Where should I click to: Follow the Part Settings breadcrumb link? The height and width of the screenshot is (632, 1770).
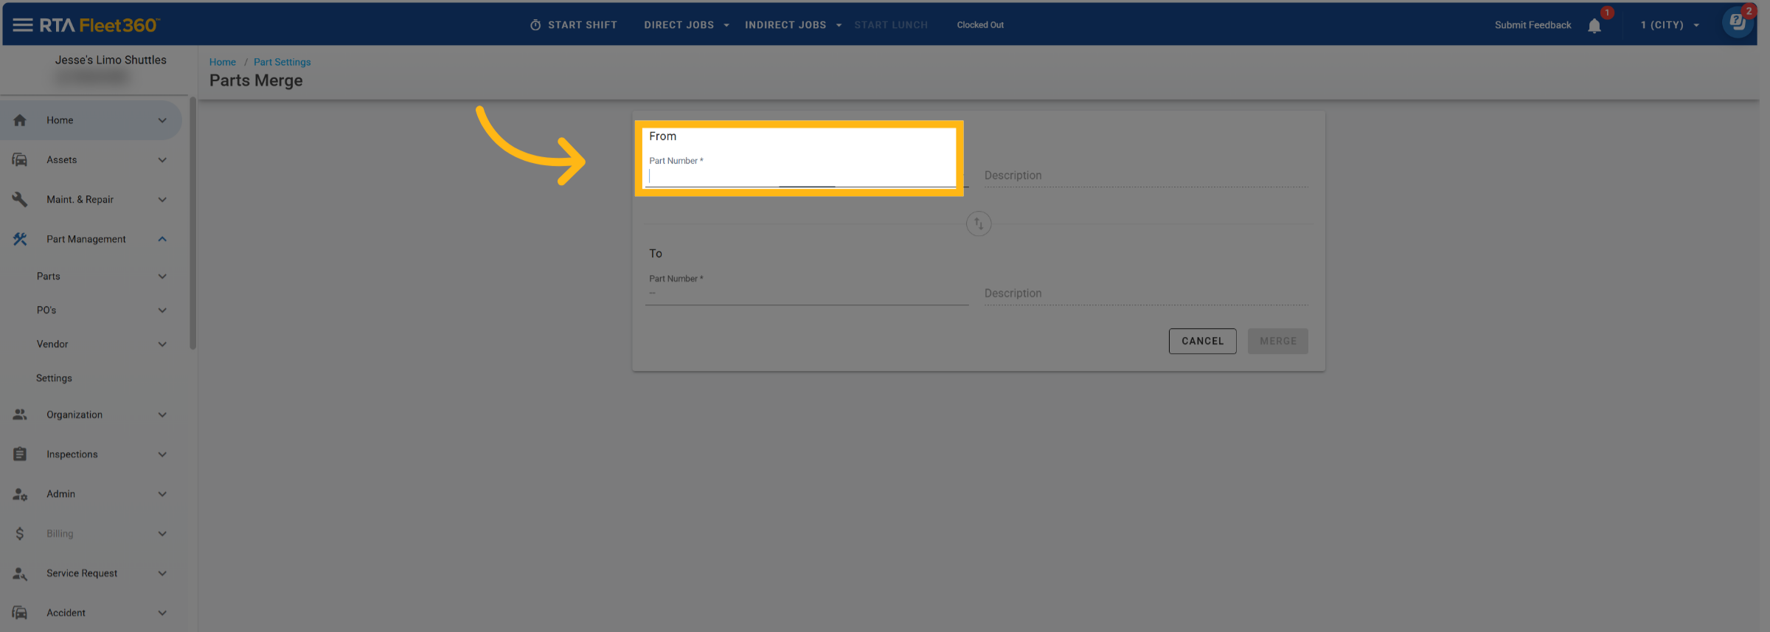282,62
